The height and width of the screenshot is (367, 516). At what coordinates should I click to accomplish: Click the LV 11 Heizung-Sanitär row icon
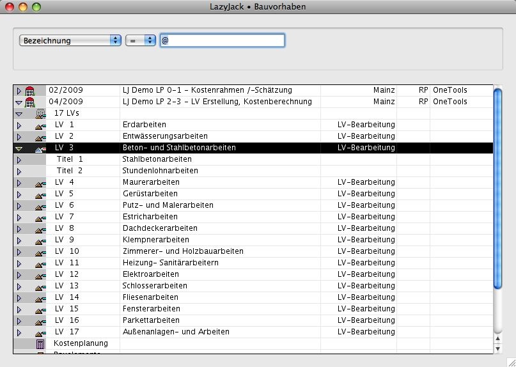point(40,264)
